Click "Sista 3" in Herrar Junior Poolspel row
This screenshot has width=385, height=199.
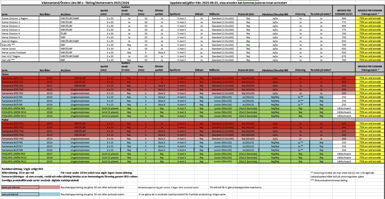pos(161,52)
